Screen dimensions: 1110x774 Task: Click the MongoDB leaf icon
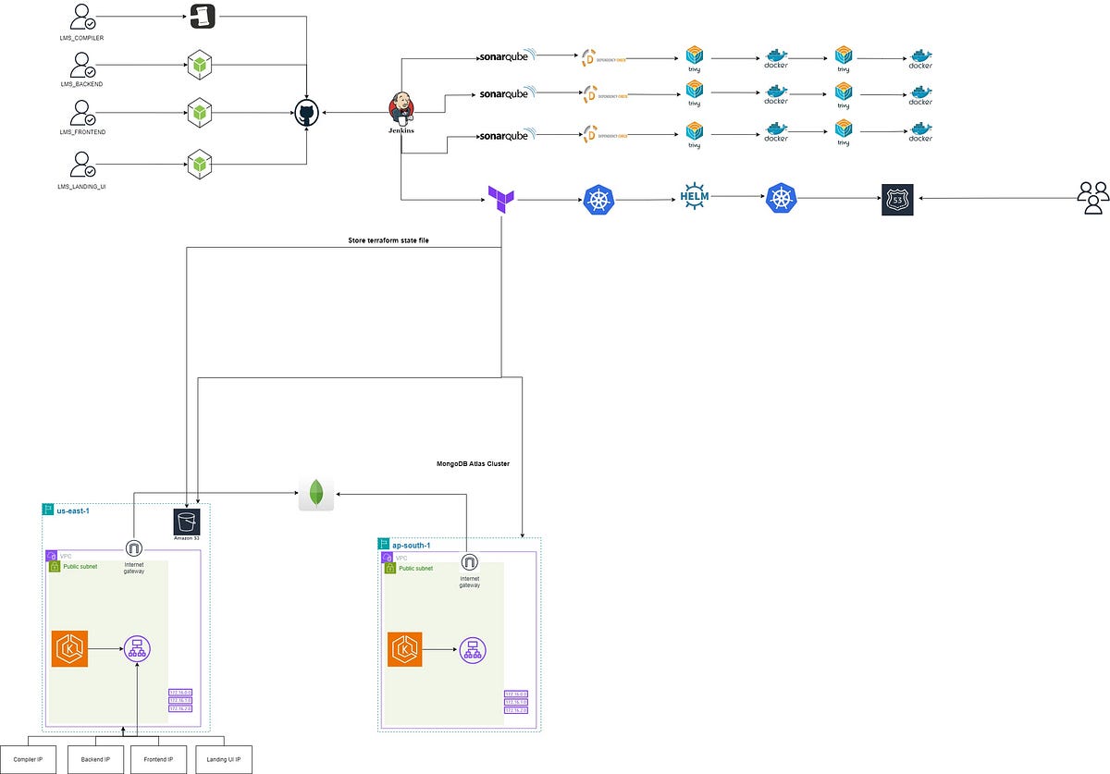pos(315,494)
